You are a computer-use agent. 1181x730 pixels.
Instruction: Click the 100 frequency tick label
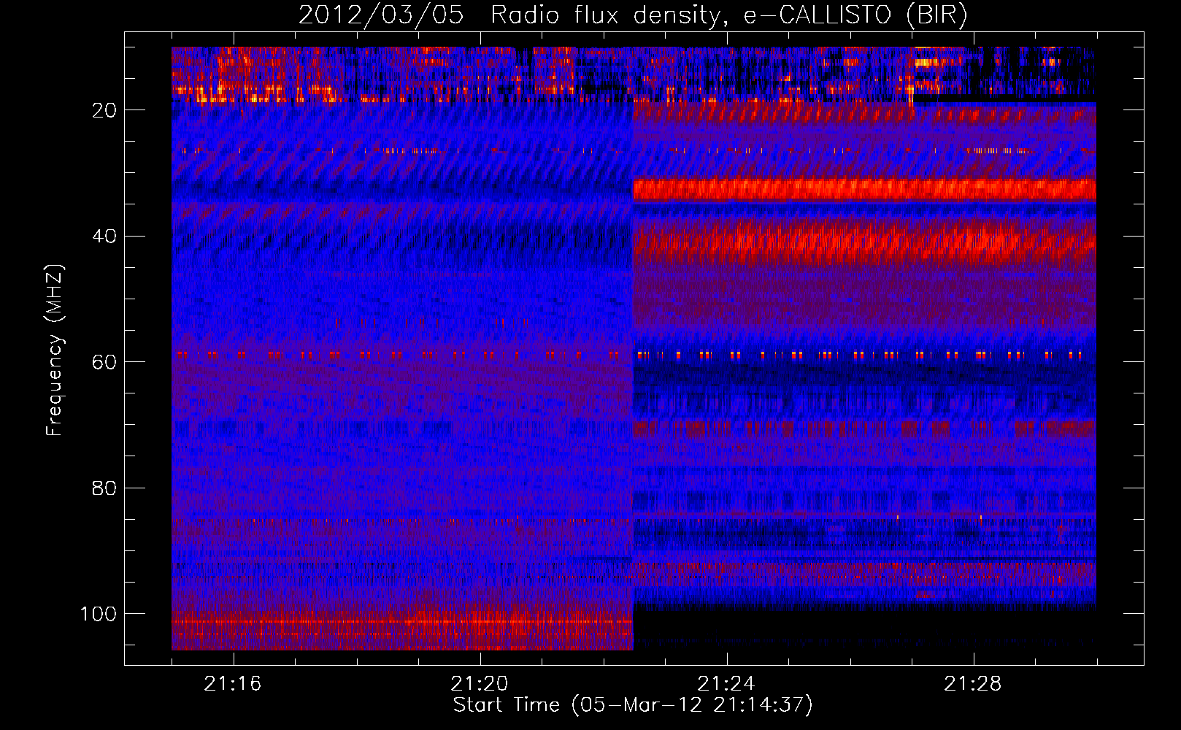99,614
